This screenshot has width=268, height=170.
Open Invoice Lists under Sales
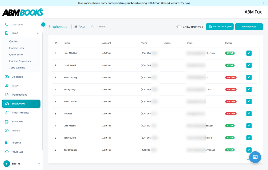coord(16,48)
